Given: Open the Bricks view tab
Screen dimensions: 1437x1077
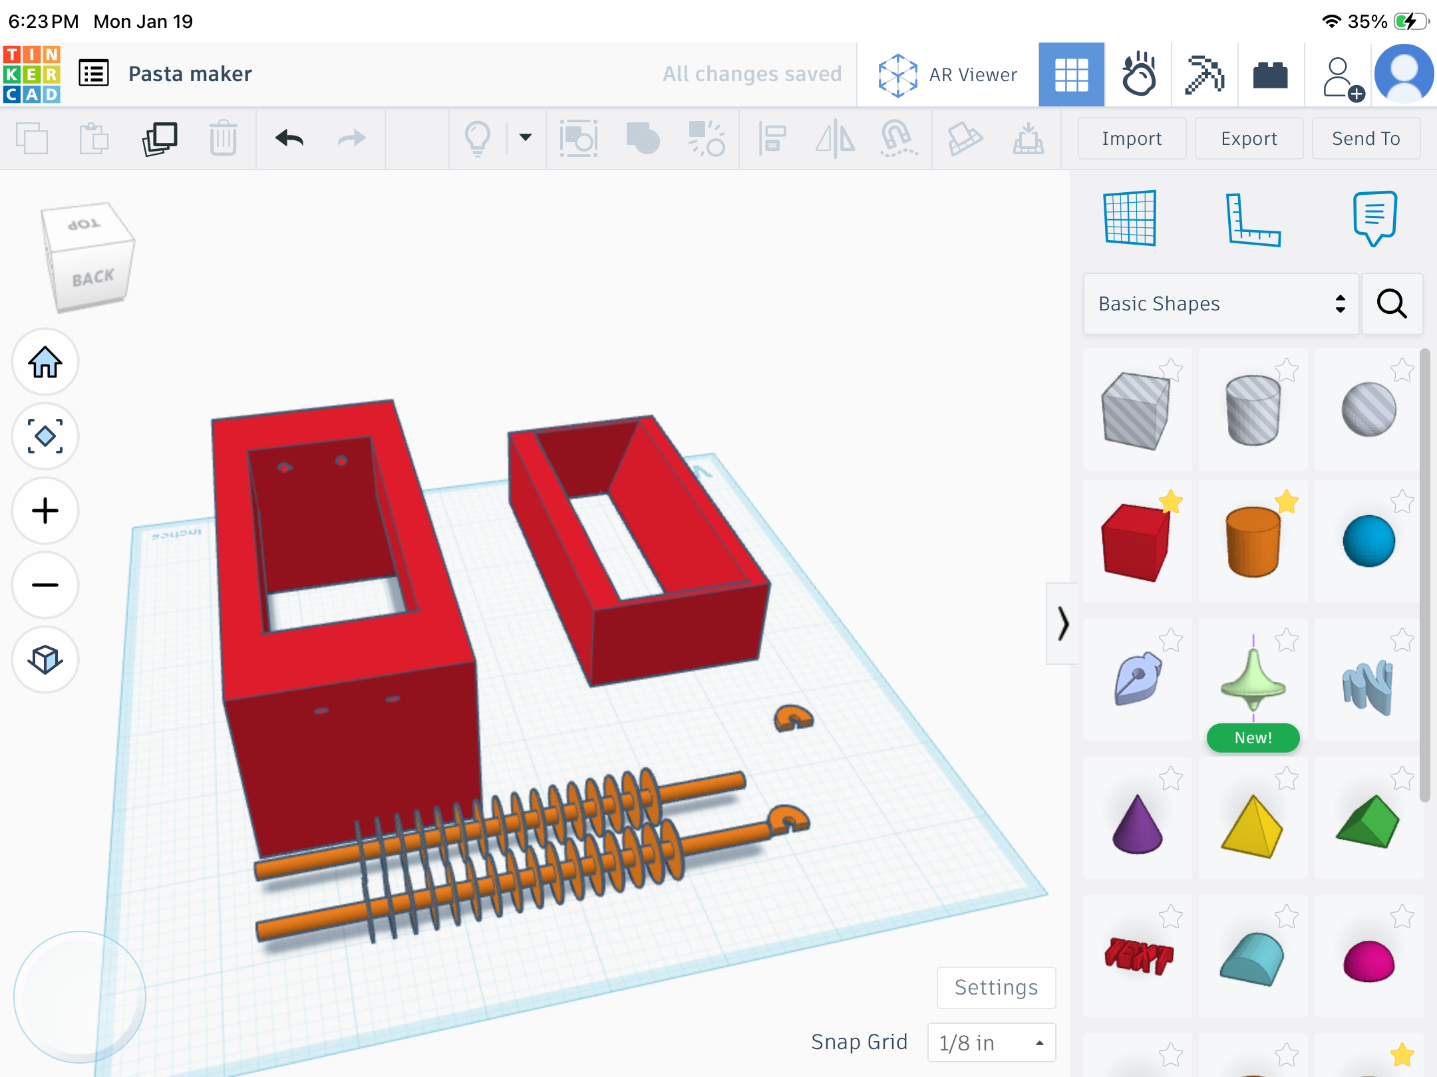Looking at the screenshot, I should (x=1271, y=74).
